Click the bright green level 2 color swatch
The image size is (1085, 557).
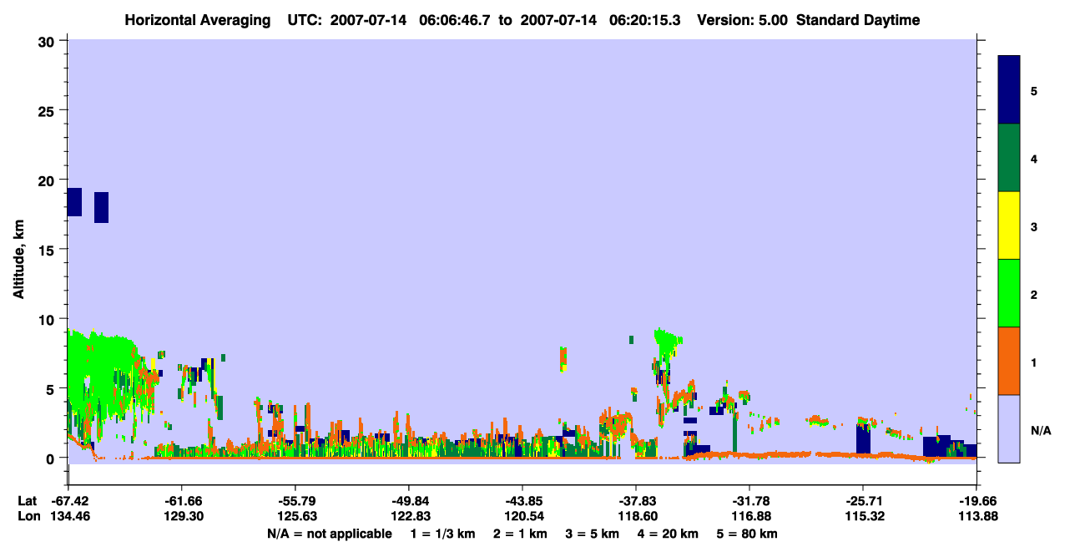(x=1009, y=293)
